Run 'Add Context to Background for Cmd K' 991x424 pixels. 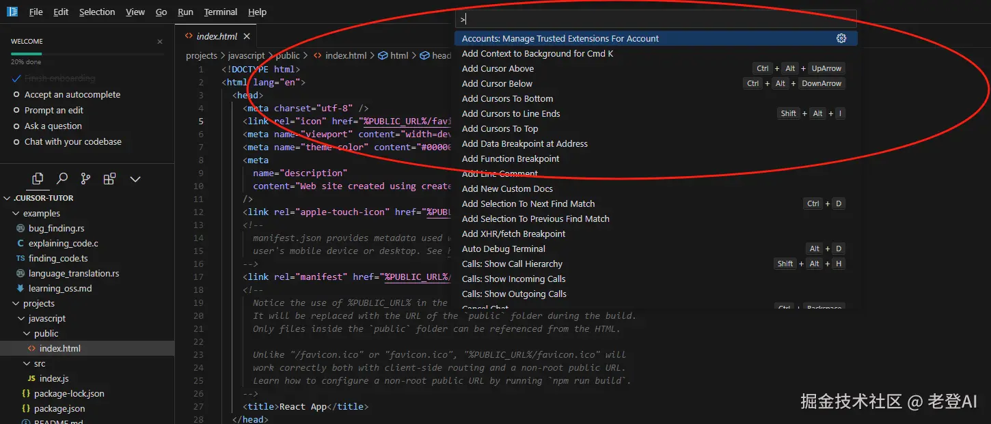(x=656, y=53)
